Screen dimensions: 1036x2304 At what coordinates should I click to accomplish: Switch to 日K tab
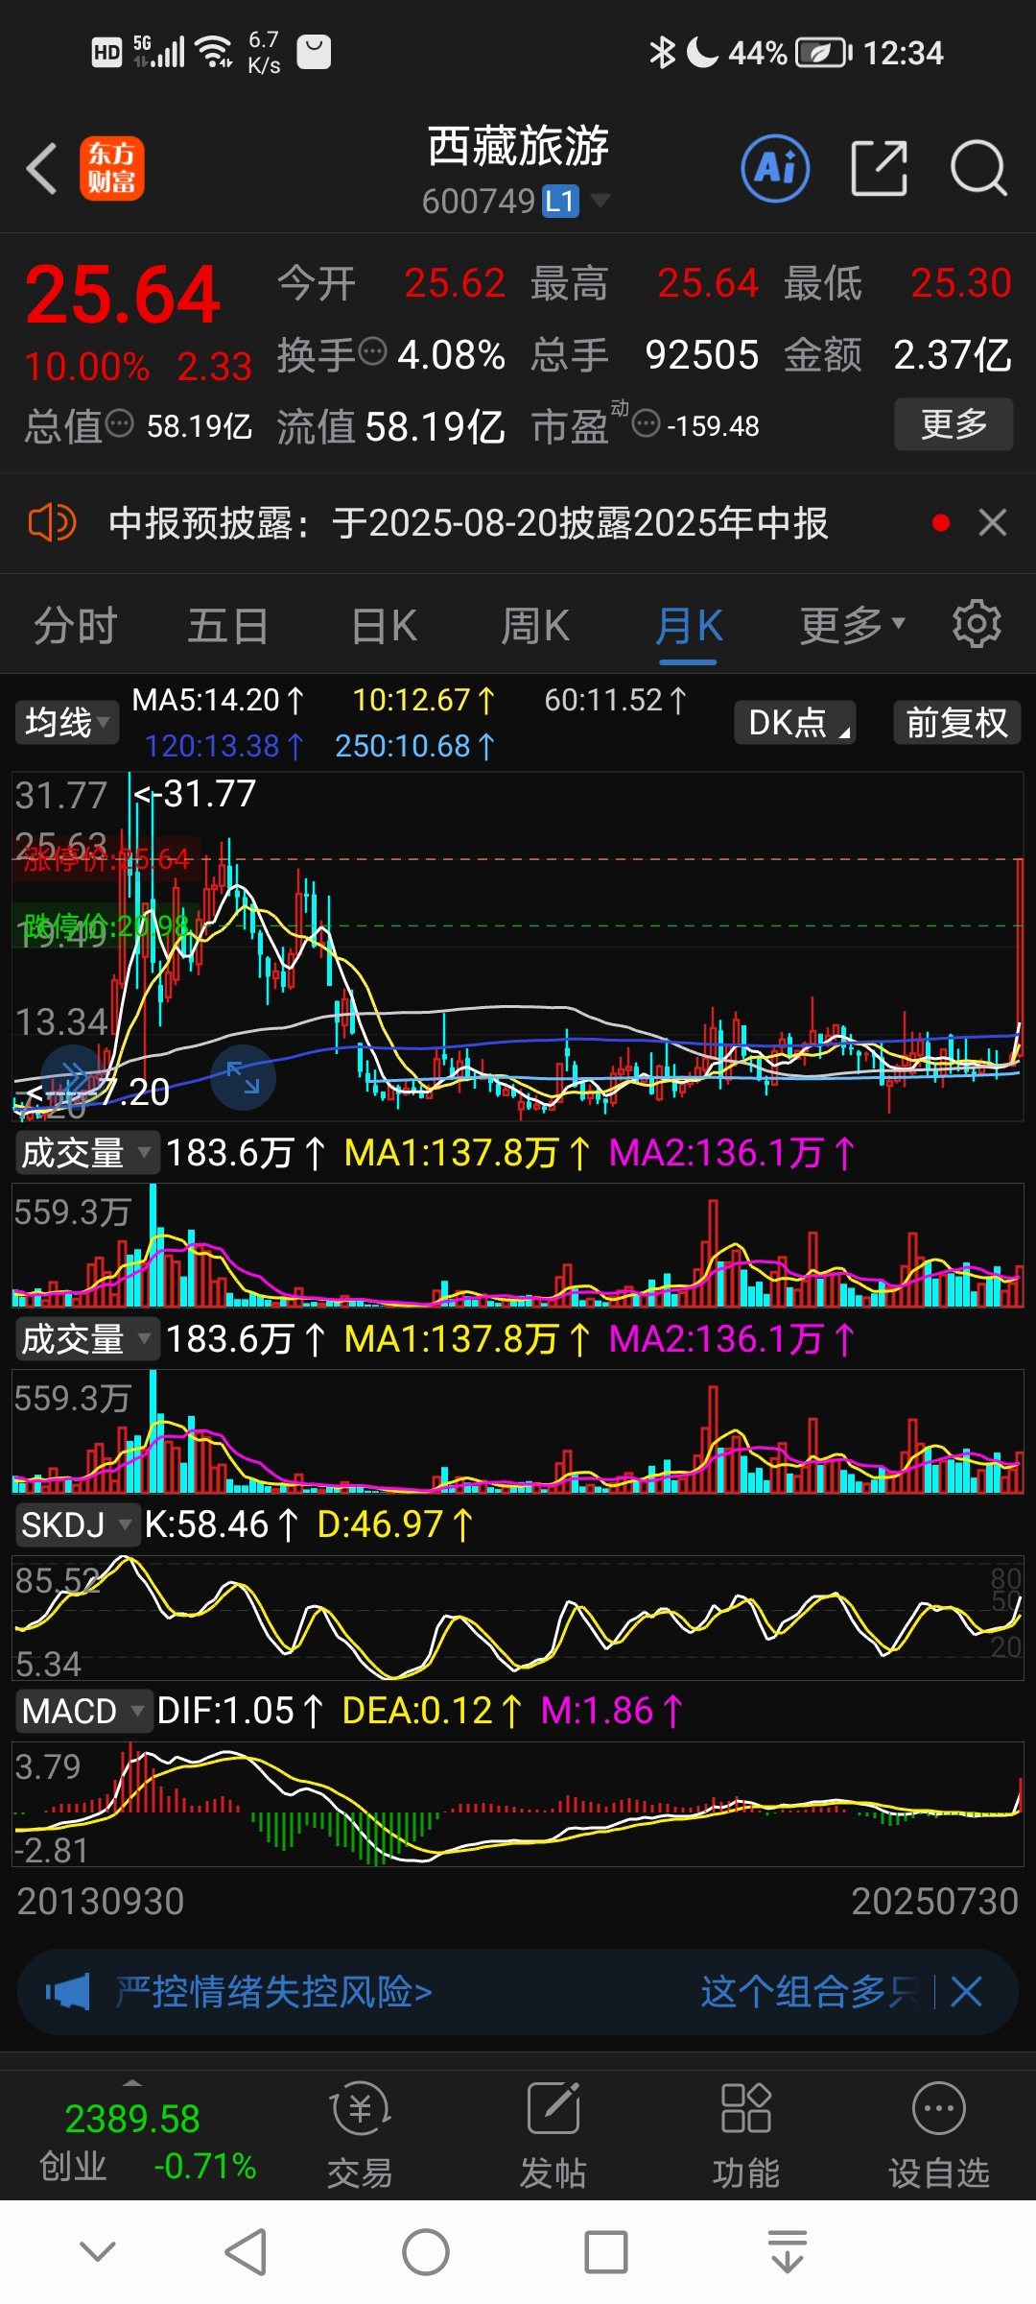coord(384,626)
